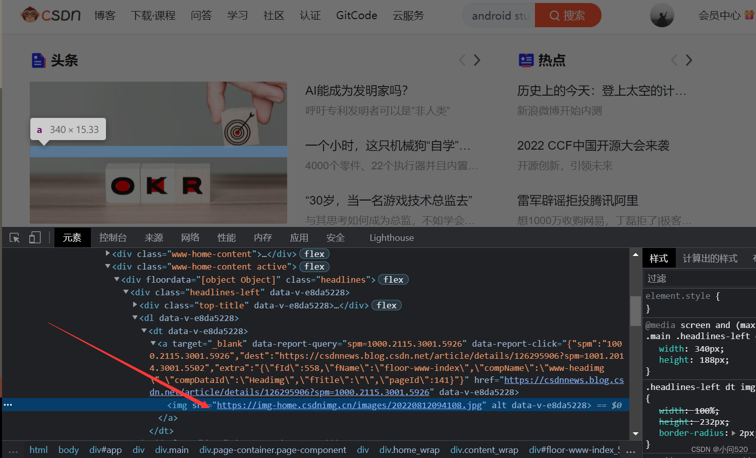The height and width of the screenshot is (458, 756).
Task: Collapse the headlines-left div node
Action: 126,292
